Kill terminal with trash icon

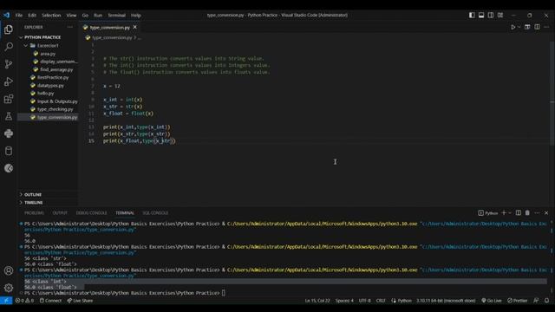coord(527,213)
